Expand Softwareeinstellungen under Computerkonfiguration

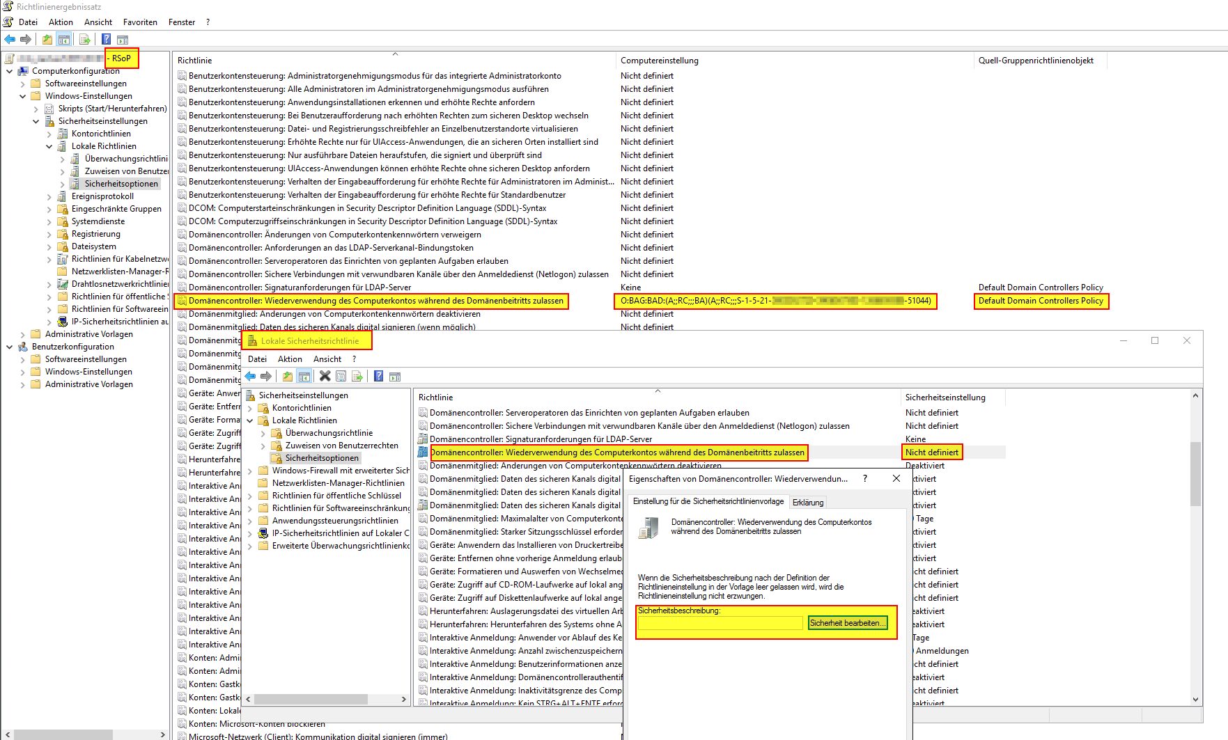pyautogui.click(x=22, y=84)
